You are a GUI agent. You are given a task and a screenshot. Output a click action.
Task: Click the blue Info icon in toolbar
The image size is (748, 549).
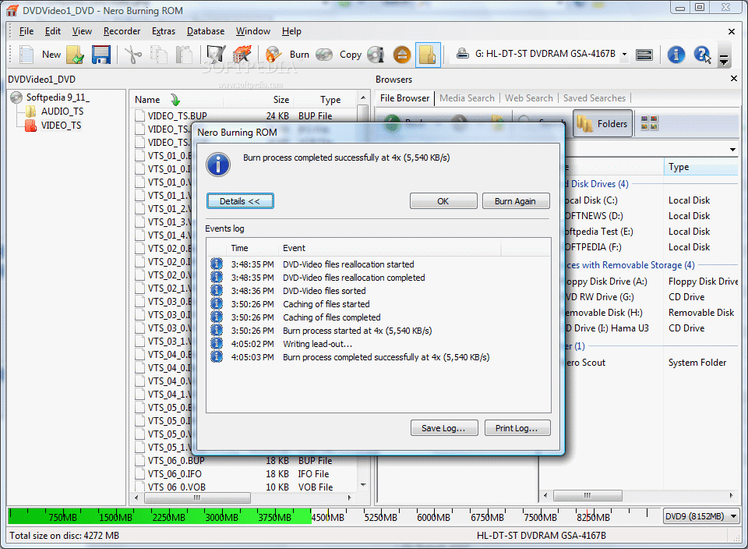(676, 55)
